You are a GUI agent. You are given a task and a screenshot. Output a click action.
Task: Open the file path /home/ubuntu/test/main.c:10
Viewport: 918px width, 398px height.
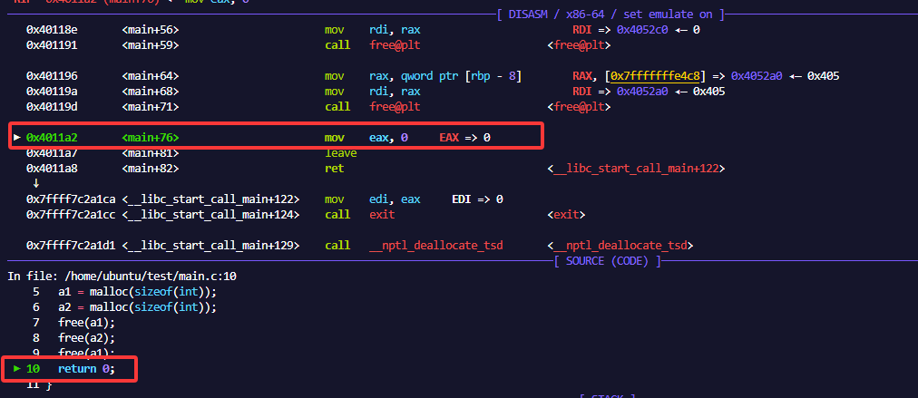149,276
